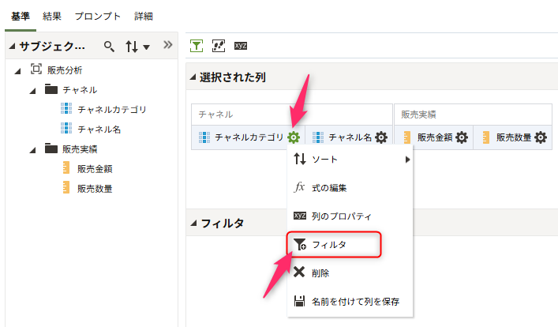
Task: Collapse the 選択された列 section
Action: tap(193, 77)
